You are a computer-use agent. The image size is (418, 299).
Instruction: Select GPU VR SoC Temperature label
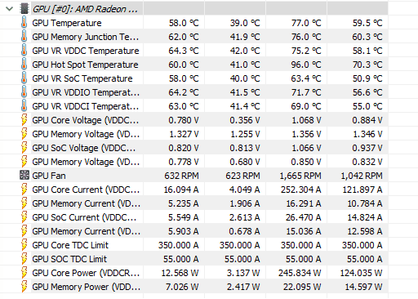tap(82, 78)
